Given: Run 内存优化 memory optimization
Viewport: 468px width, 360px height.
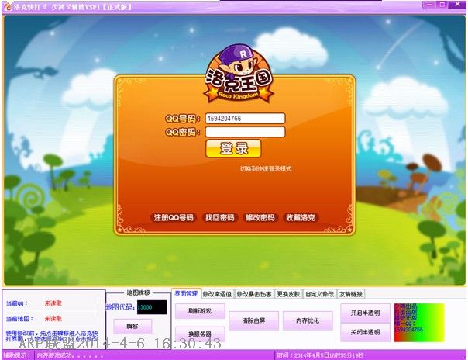Looking at the screenshot, I should pyautogui.click(x=308, y=320).
